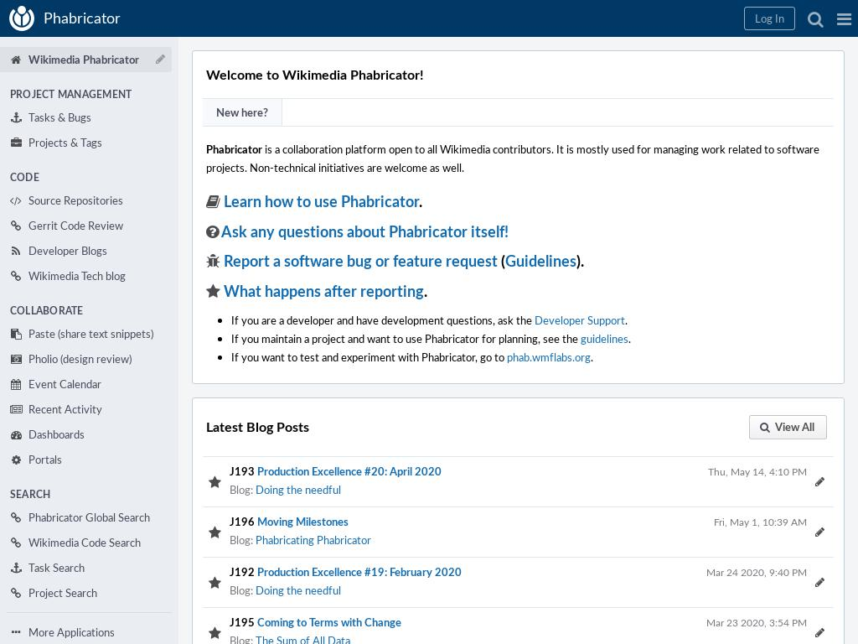Click the Phabricator title in header

(81, 18)
